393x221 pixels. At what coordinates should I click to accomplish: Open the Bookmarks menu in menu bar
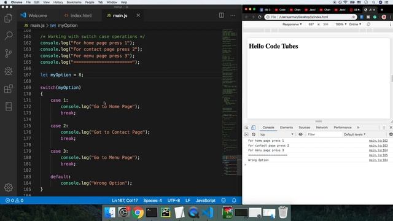[74, 2]
